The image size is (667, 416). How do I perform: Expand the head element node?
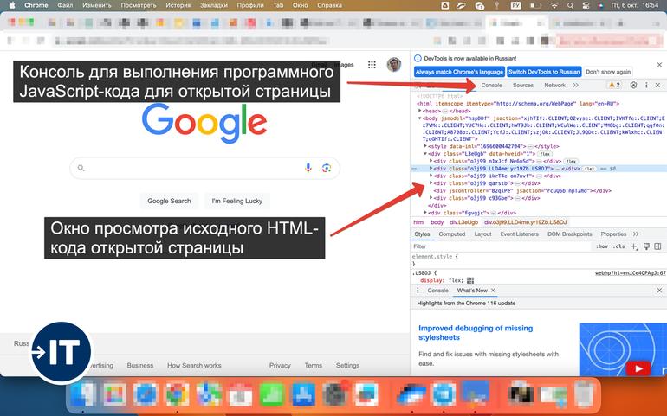coord(420,111)
